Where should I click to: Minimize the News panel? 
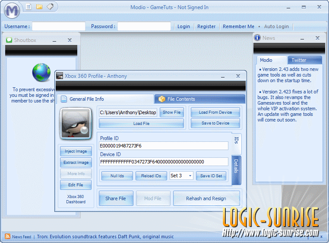[x=302, y=39]
